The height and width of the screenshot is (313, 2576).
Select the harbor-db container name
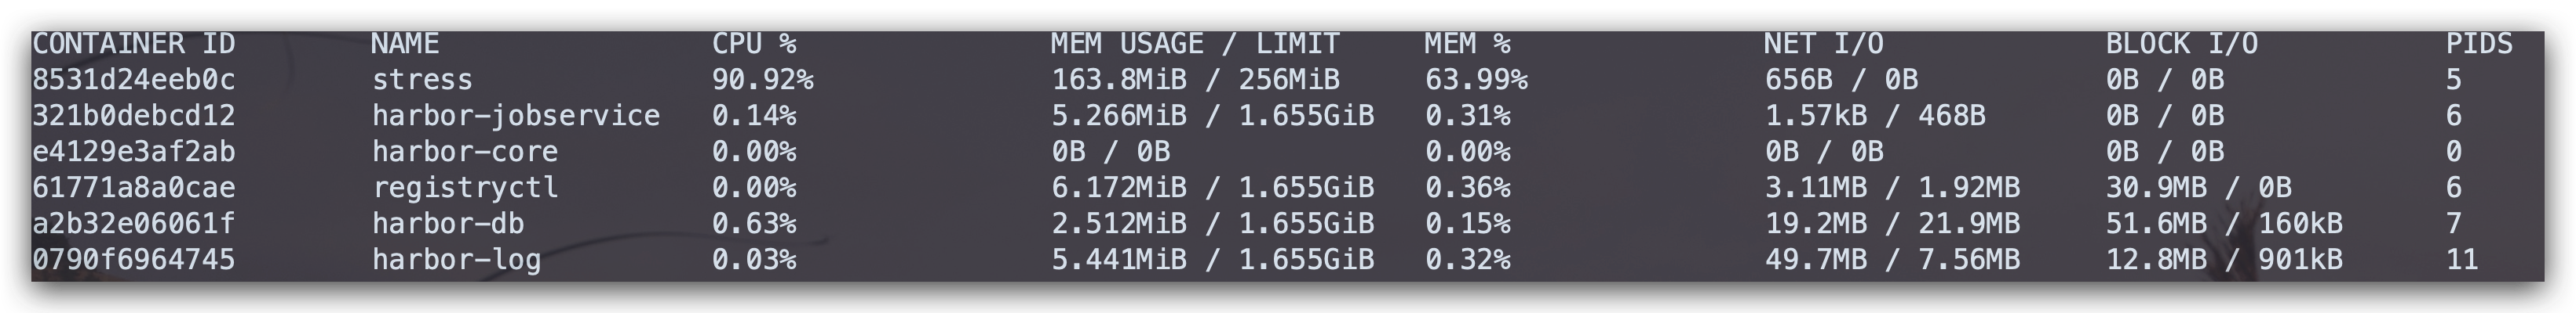pyautogui.click(x=448, y=223)
